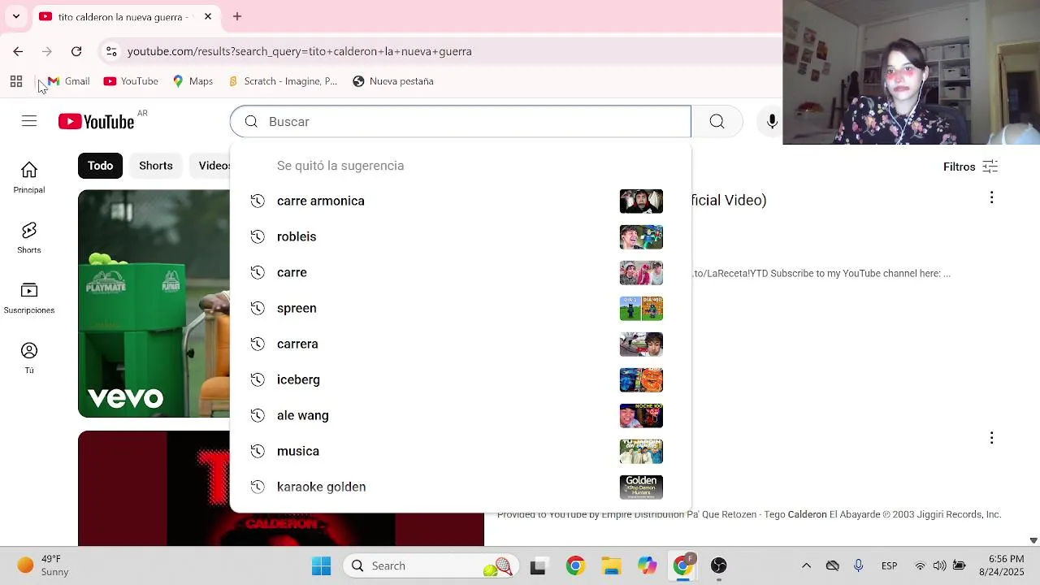The image size is (1040, 585).
Task: Reload the current page
Action: pos(76,51)
